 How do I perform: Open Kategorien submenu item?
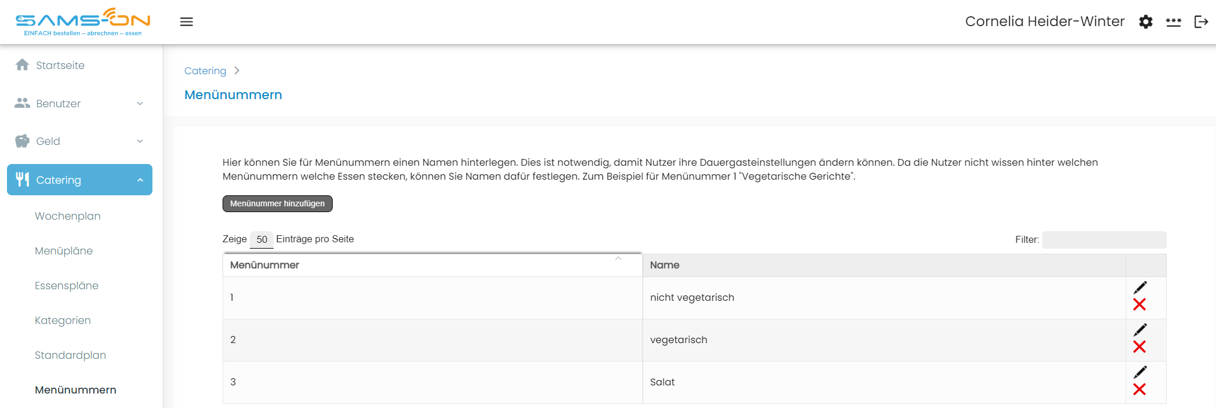(x=63, y=320)
